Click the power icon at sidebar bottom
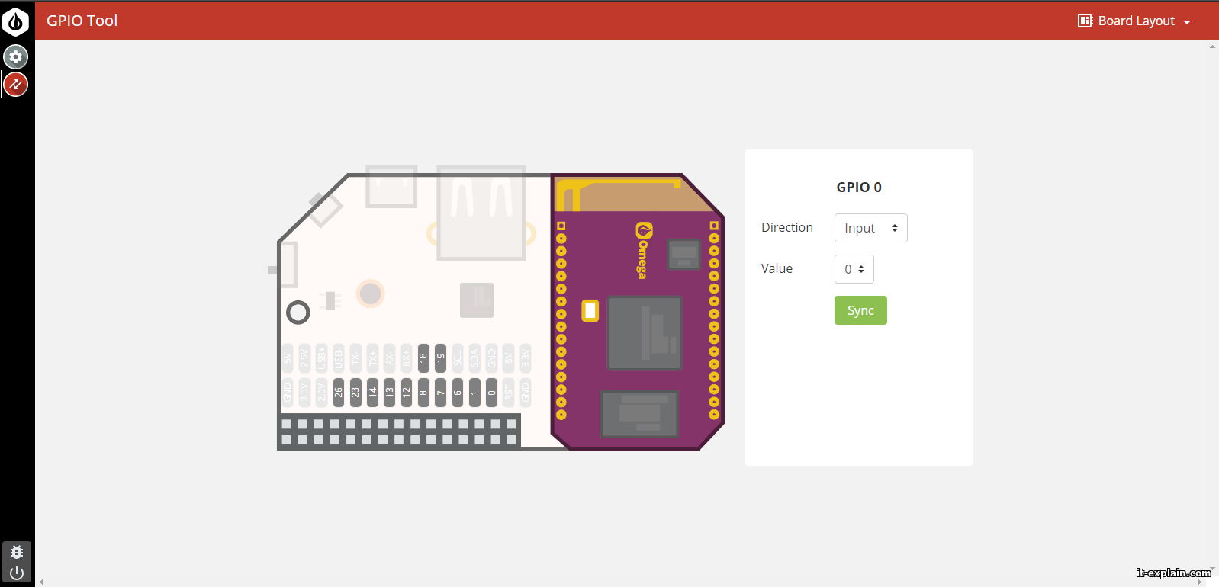 (x=17, y=573)
